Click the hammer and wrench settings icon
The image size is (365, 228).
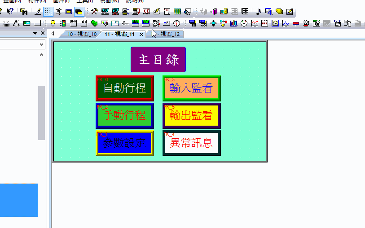[x=94, y=11]
